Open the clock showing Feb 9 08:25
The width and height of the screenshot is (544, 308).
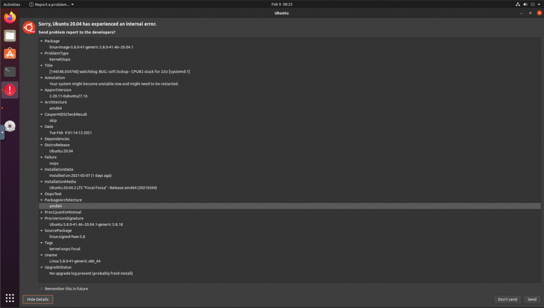coord(282,4)
